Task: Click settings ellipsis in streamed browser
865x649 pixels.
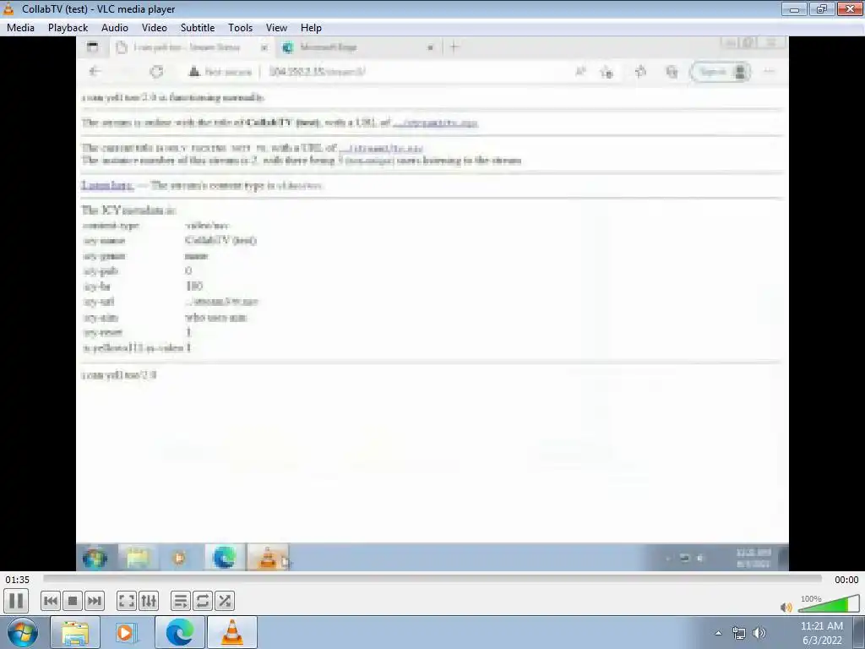Action: tap(769, 71)
